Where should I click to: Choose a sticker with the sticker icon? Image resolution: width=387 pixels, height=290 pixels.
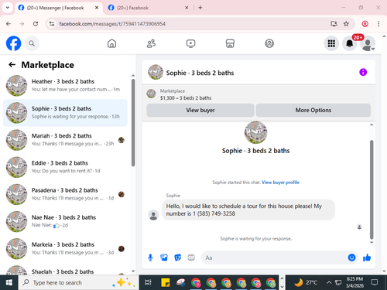coord(178,258)
